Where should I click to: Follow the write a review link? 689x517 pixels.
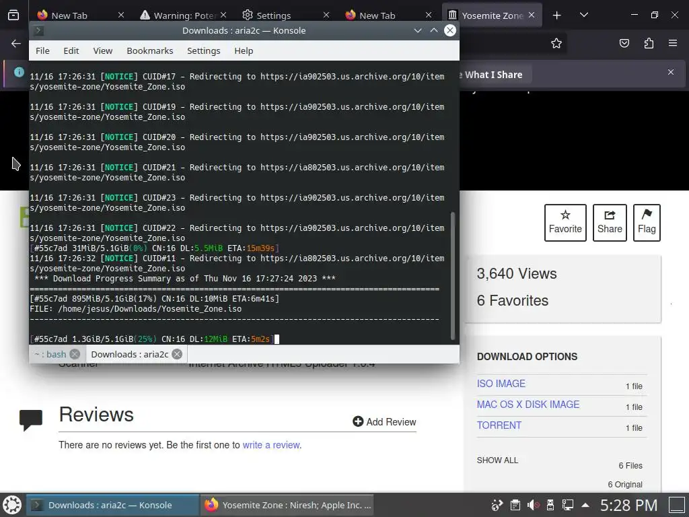click(x=271, y=445)
